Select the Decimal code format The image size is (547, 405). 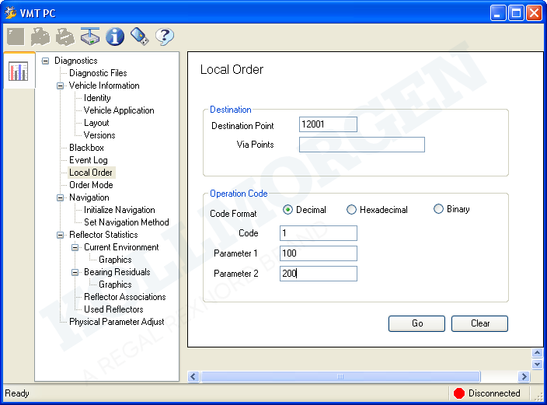(x=288, y=210)
